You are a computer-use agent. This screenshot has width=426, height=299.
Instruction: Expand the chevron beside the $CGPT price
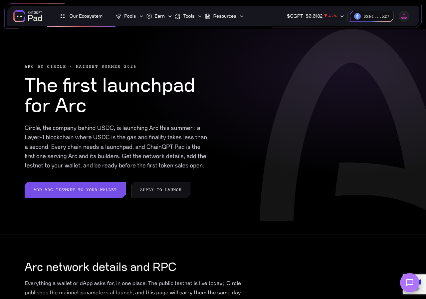(342, 16)
